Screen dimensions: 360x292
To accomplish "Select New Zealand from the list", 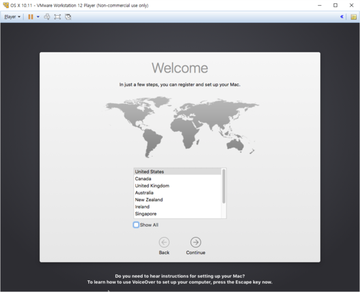I will pos(177,200).
